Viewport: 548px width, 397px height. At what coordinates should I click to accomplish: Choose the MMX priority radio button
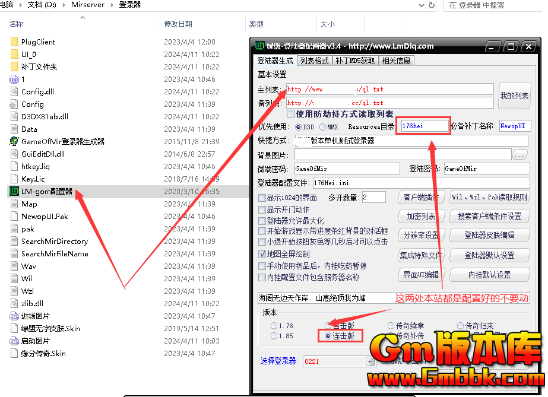click(x=322, y=126)
